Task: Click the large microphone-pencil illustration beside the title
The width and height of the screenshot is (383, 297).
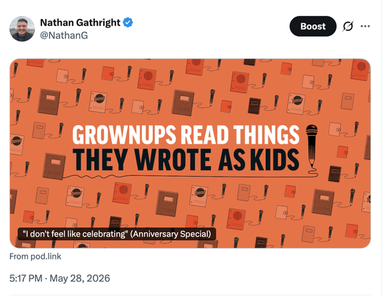Action: (312, 147)
